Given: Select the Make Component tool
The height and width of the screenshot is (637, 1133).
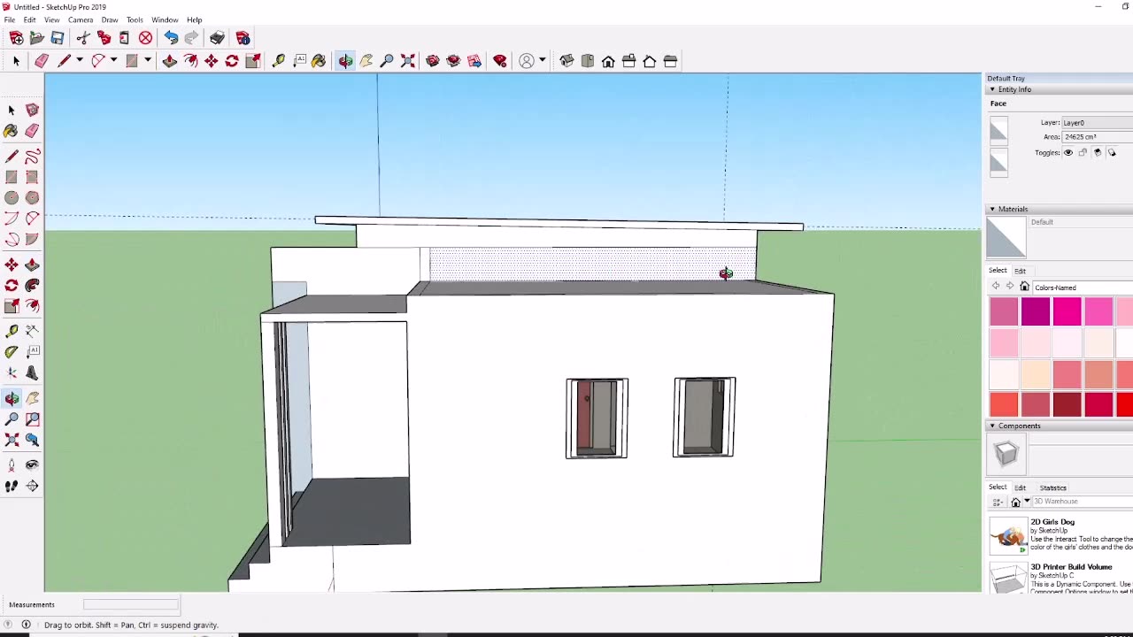Looking at the screenshot, I should click(32, 110).
